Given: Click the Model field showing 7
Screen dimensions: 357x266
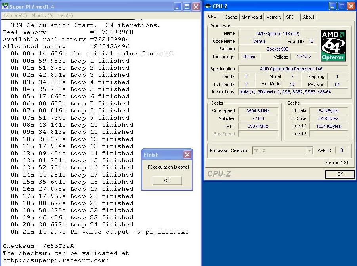Looking at the screenshot, I should click(x=292, y=76).
